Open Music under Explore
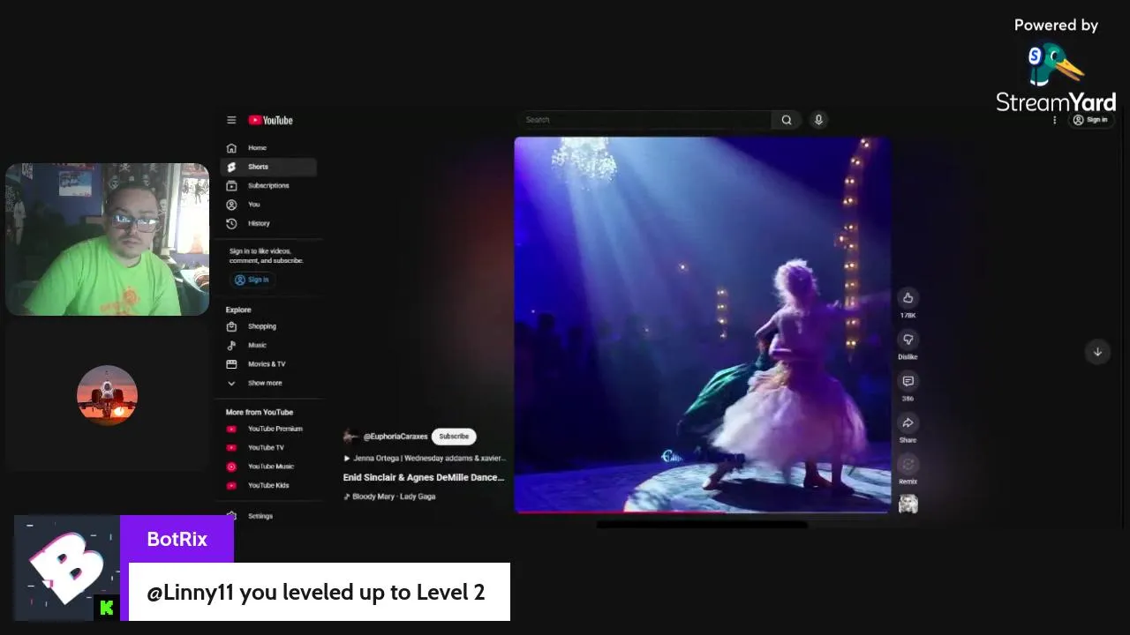 pos(268,345)
